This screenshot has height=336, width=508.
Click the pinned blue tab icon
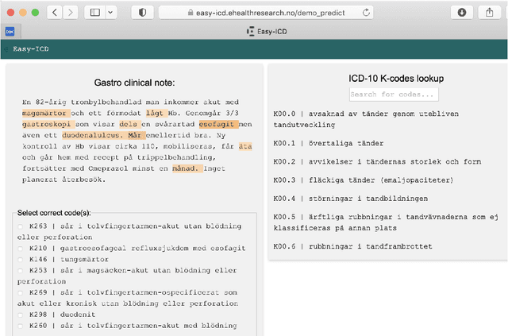tap(10, 31)
